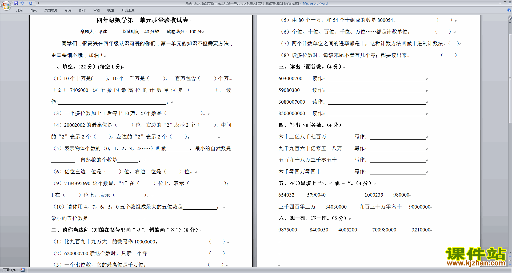Click heading 五、在○里填上
This screenshot has width=512, height=273.
297,184
